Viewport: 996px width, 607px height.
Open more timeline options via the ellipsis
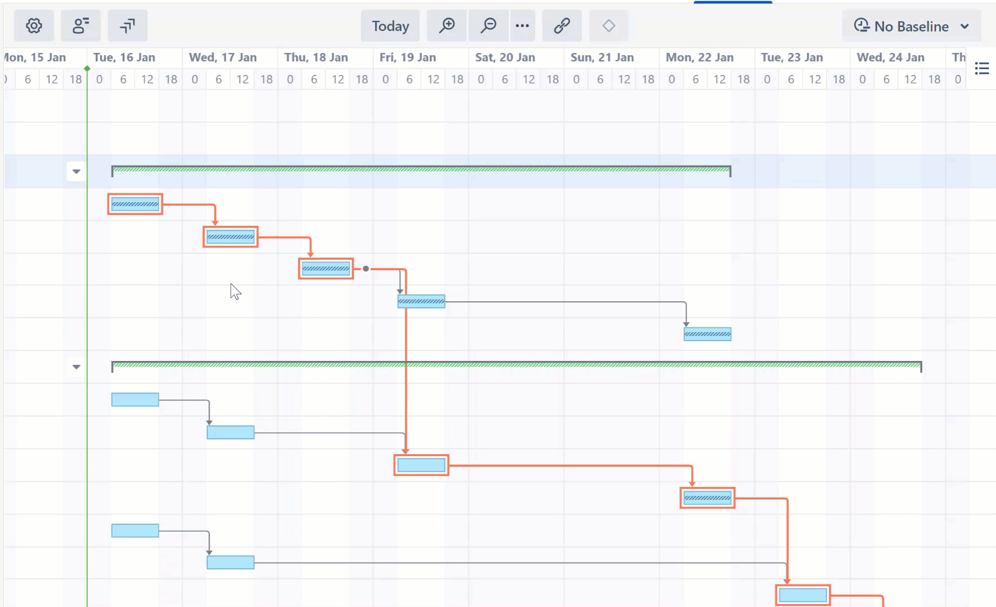coord(522,25)
